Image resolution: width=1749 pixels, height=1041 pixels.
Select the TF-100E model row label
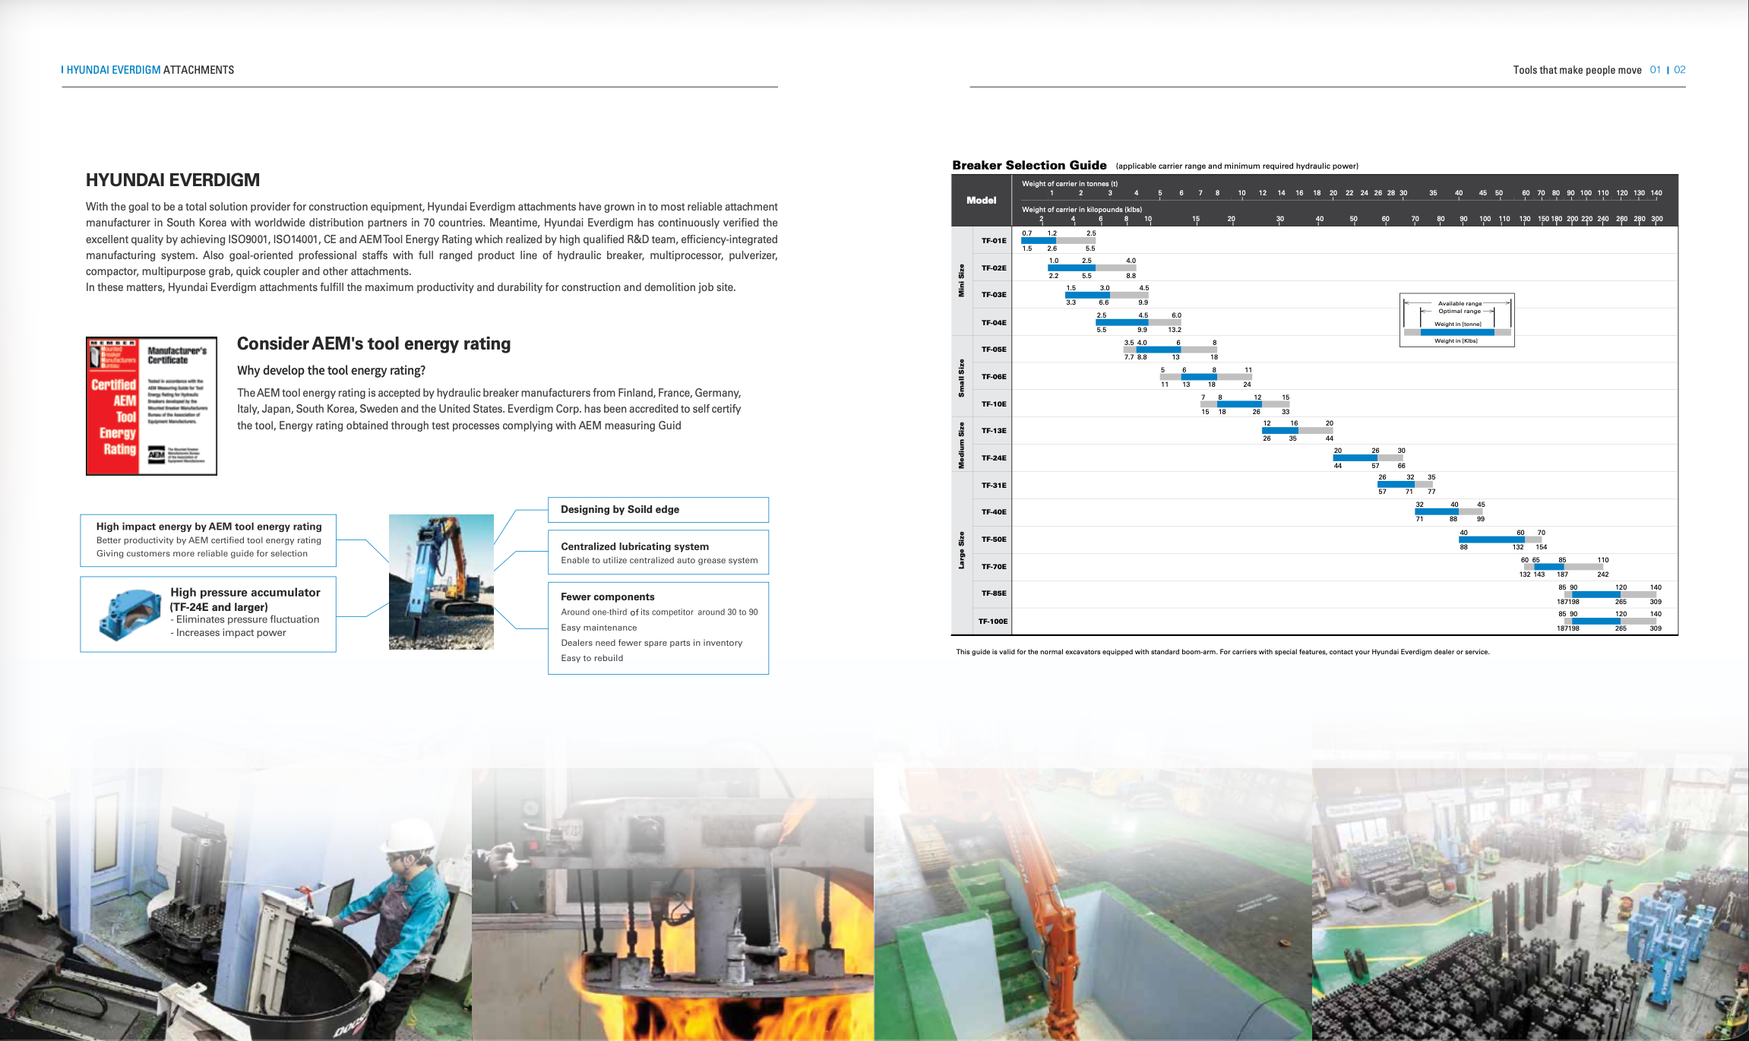point(993,622)
